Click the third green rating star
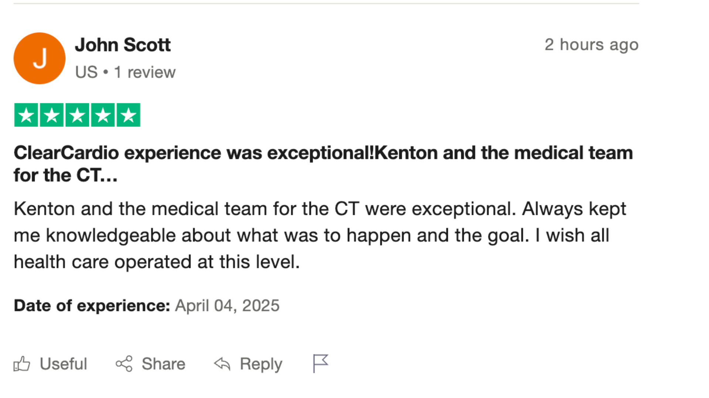709x398 pixels. click(77, 115)
